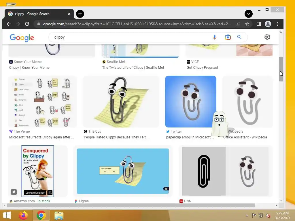The height and width of the screenshot is (221, 295).
Task: Open the Chrome side panel icon
Action: coord(259,24)
